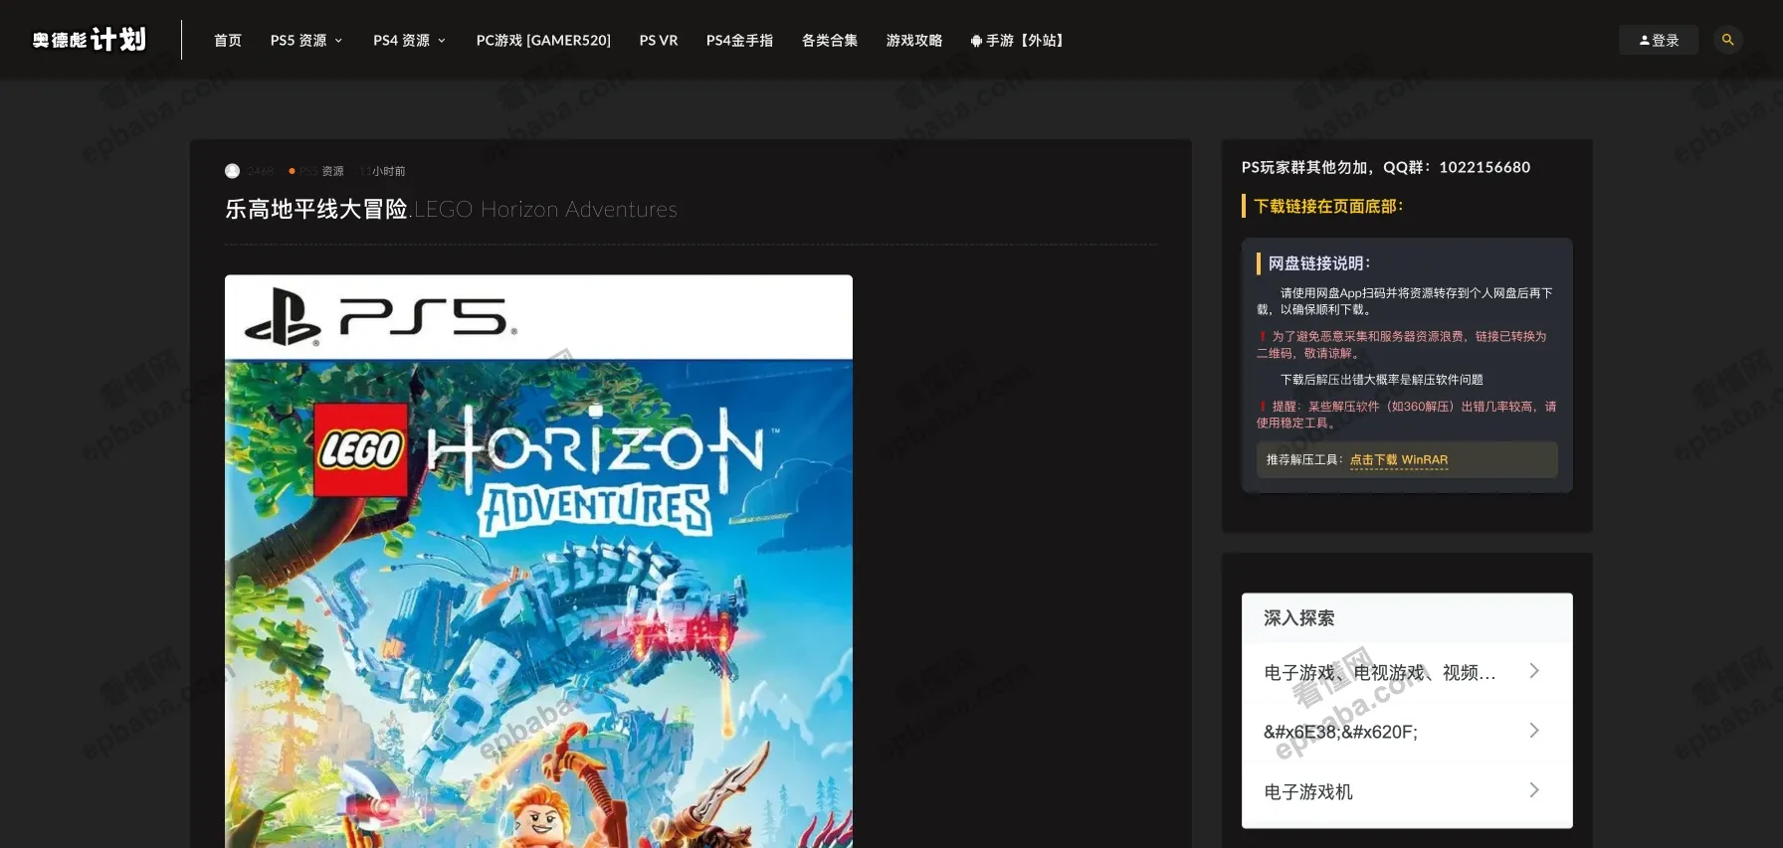Click the 深入探索 heading
The height and width of the screenshot is (848, 1783).
pos(1298,617)
